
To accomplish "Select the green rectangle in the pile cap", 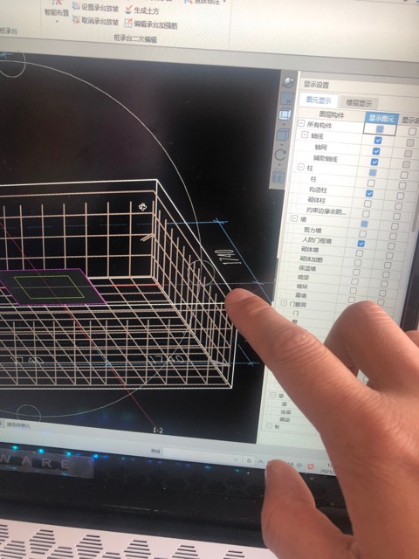I will coord(49,286).
